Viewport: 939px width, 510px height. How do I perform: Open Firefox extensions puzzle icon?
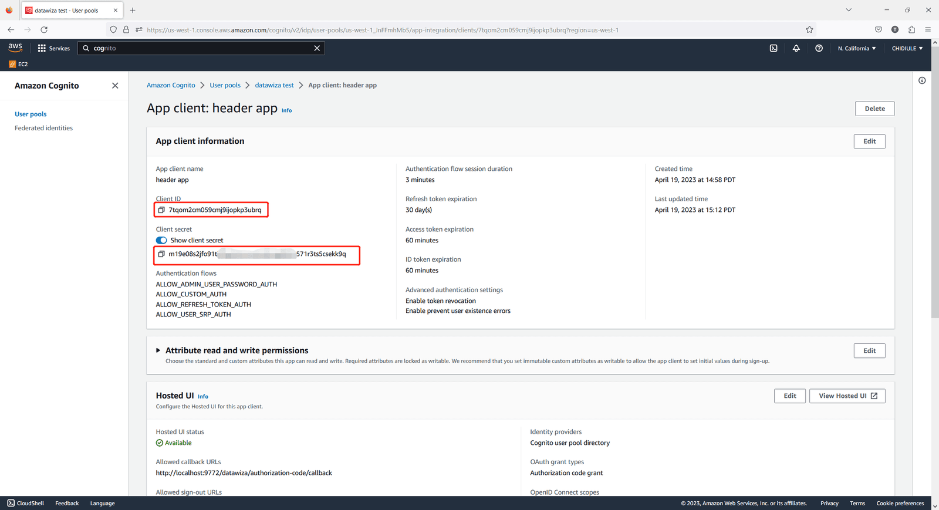(x=911, y=29)
